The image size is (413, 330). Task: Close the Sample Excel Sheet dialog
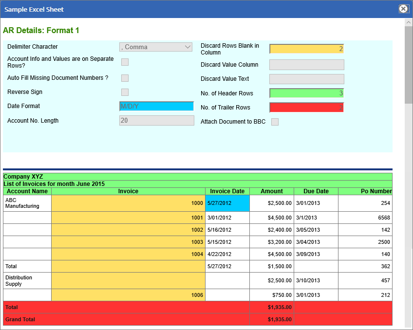(x=403, y=9)
